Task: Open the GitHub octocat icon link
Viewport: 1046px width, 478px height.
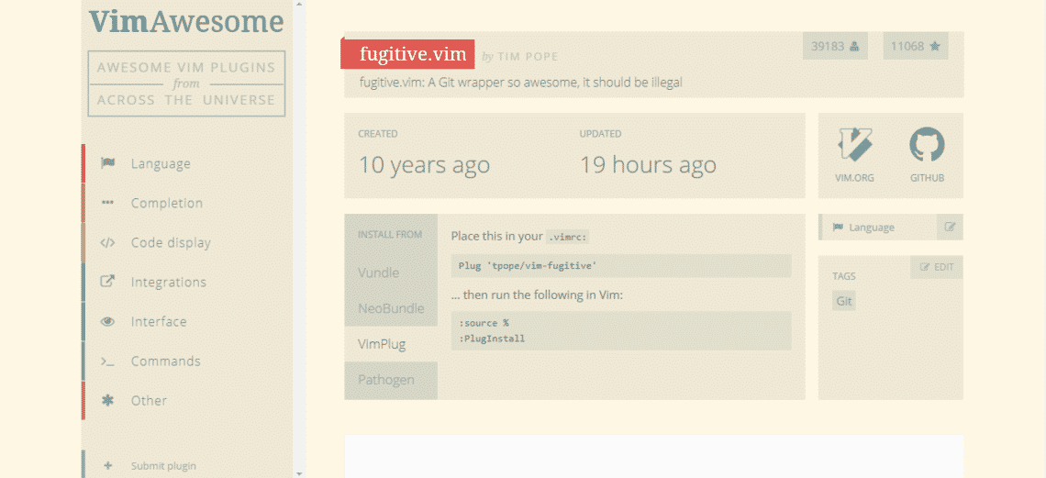Action: pyautogui.click(x=928, y=144)
